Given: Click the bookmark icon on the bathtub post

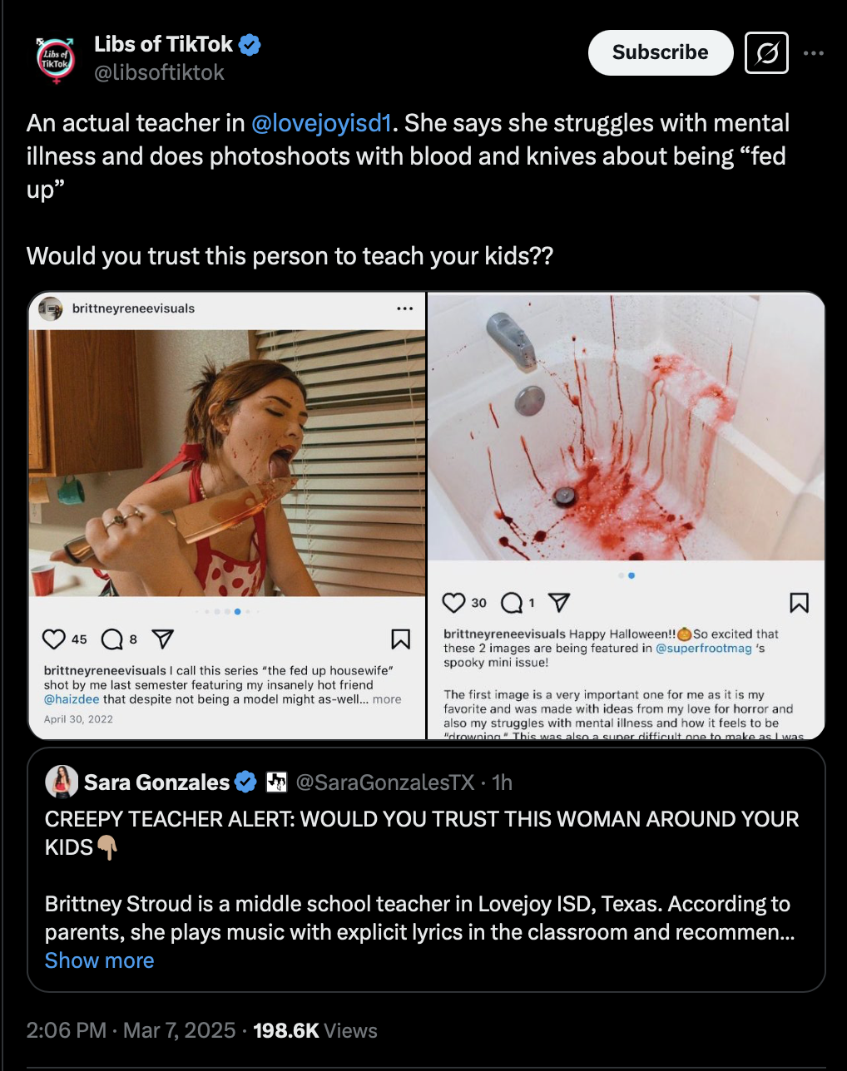Looking at the screenshot, I should (x=799, y=603).
